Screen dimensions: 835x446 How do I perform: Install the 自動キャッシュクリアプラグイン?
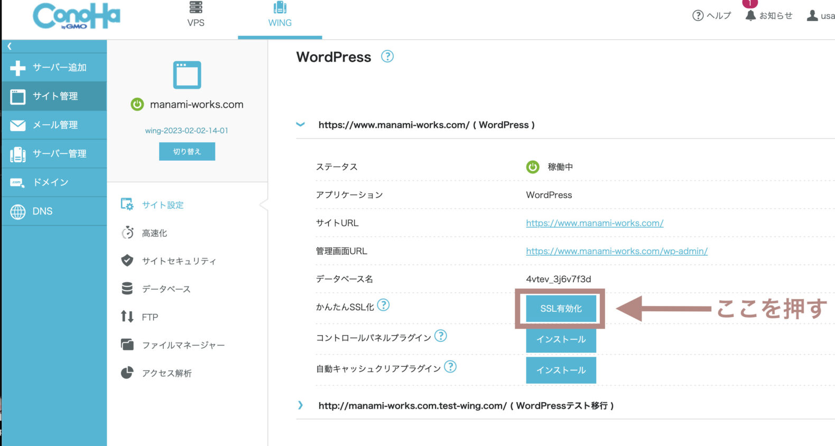pyautogui.click(x=561, y=370)
